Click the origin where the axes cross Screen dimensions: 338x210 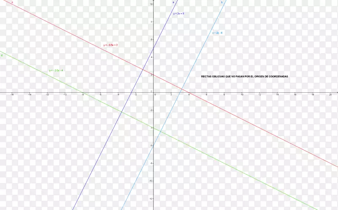153,92
